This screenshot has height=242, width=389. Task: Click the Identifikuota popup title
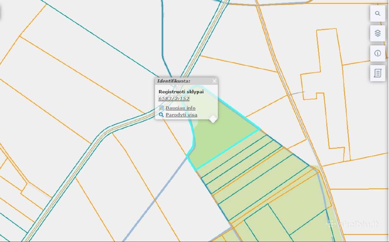(174, 81)
